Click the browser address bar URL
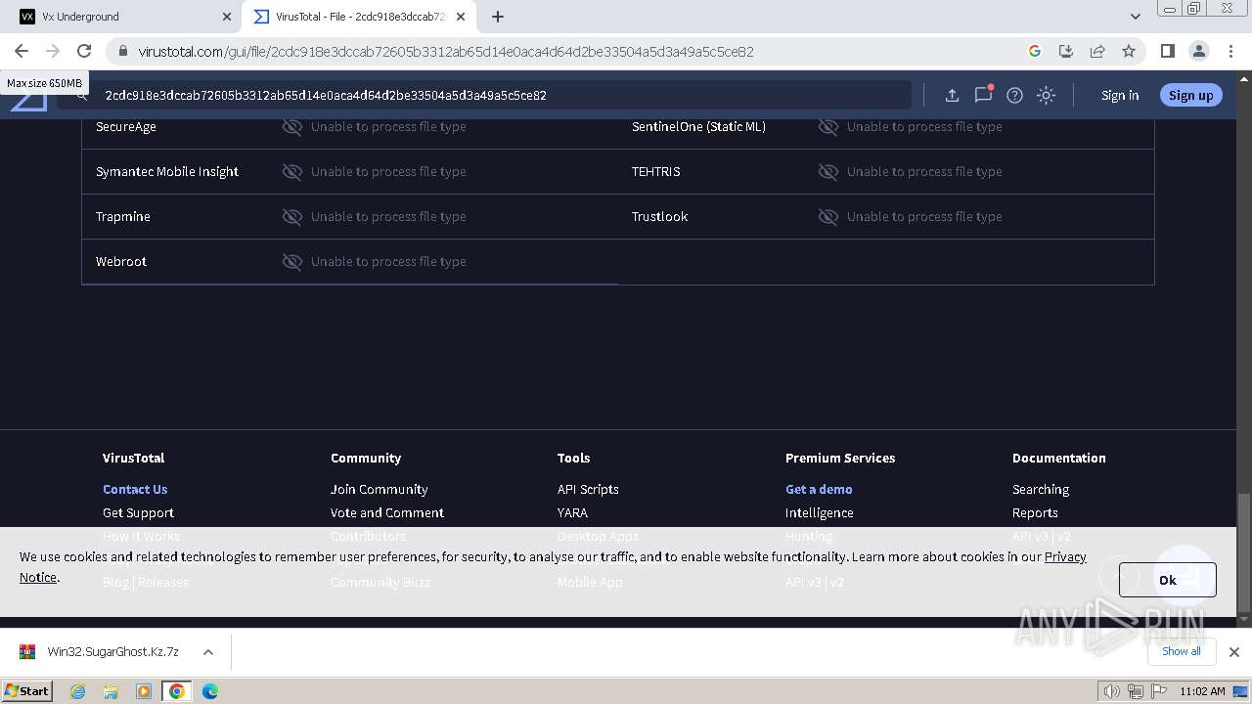Image resolution: width=1252 pixels, height=704 pixels. [x=445, y=52]
